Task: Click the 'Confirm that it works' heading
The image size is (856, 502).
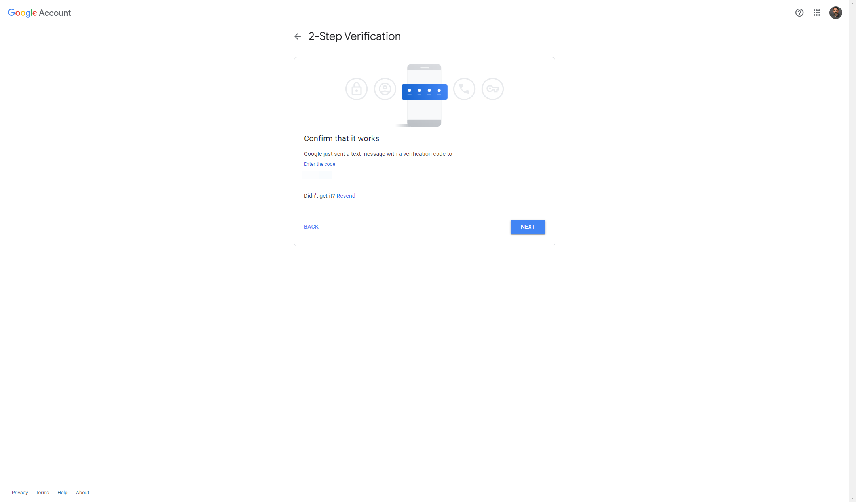Action: [342, 138]
